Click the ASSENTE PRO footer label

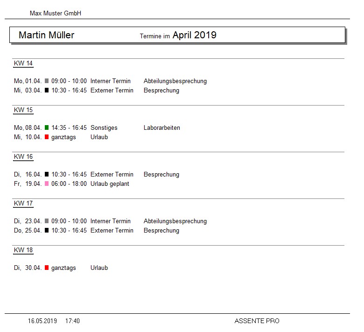257,321
